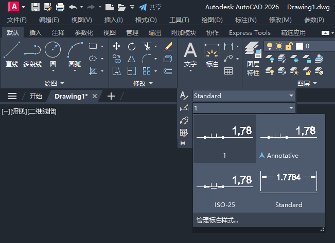335x243 pixels.
Task: Switch to the 注释 ribbon tab
Action: (x=58, y=33)
